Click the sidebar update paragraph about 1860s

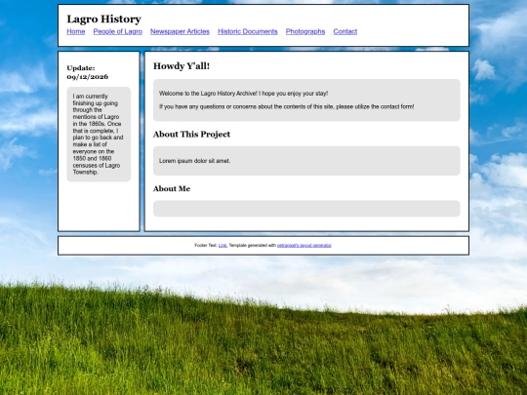pos(98,134)
